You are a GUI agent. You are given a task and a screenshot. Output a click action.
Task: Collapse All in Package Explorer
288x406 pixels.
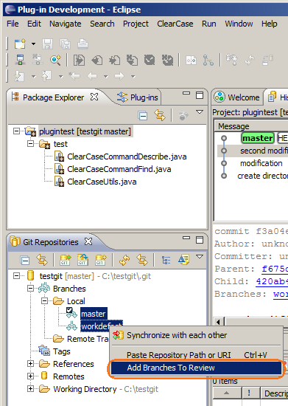(x=143, y=115)
